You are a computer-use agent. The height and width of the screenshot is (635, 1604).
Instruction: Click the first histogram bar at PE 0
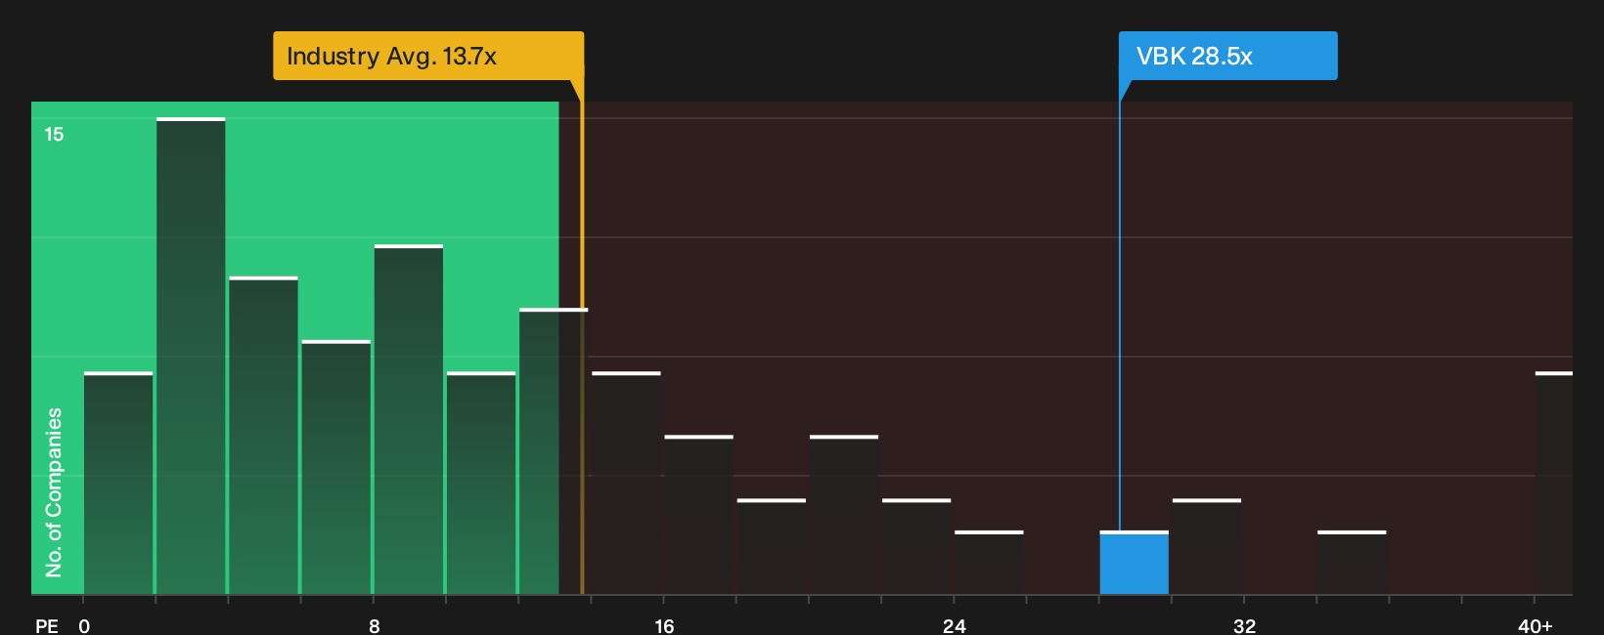click(118, 483)
